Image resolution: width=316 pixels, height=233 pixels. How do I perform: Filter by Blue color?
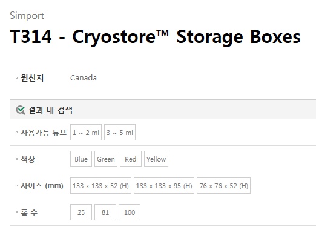tap(81, 159)
